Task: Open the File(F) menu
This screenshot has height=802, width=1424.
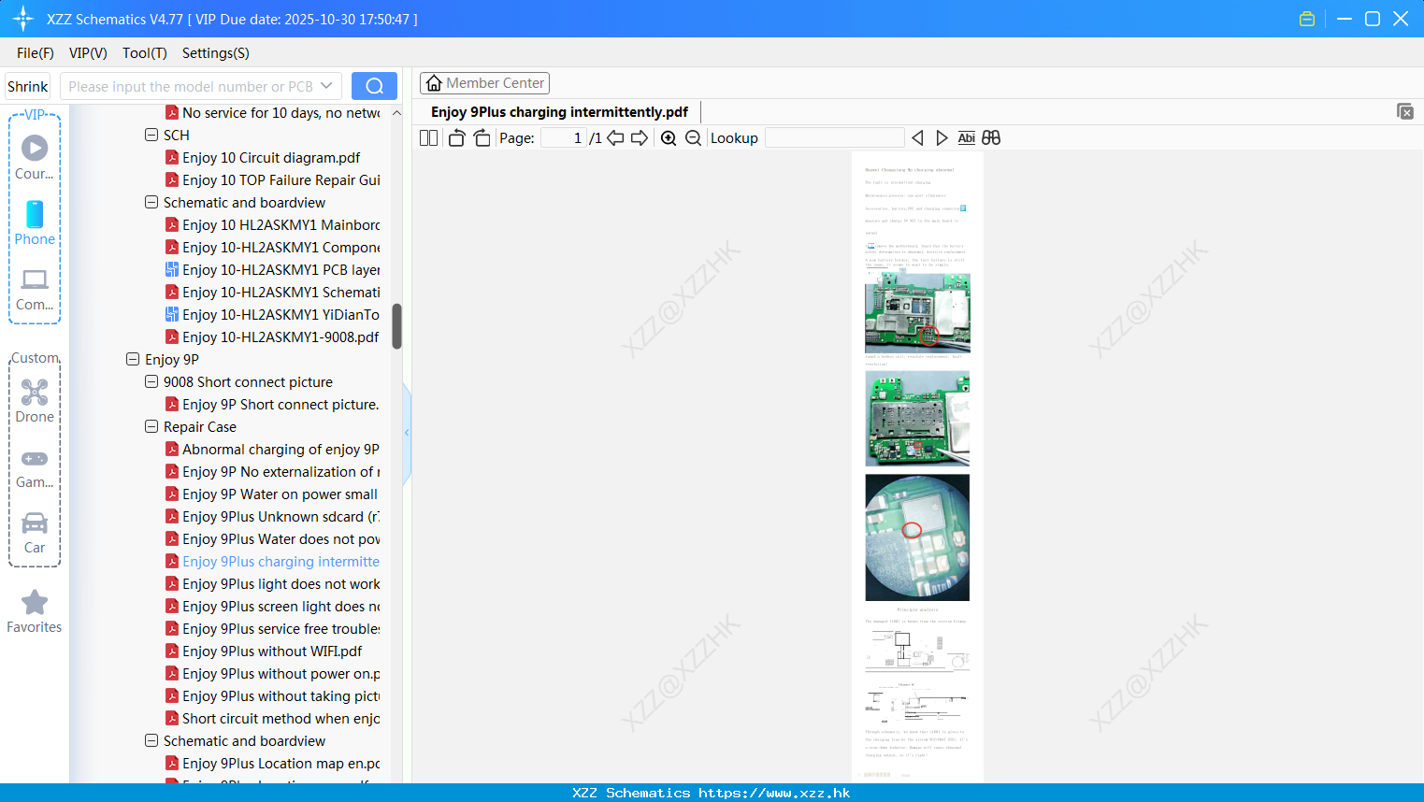Action: coord(36,53)
